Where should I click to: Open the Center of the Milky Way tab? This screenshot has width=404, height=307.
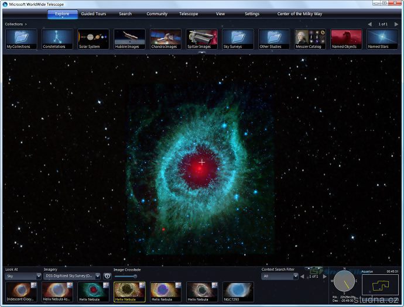coord(300,14)
